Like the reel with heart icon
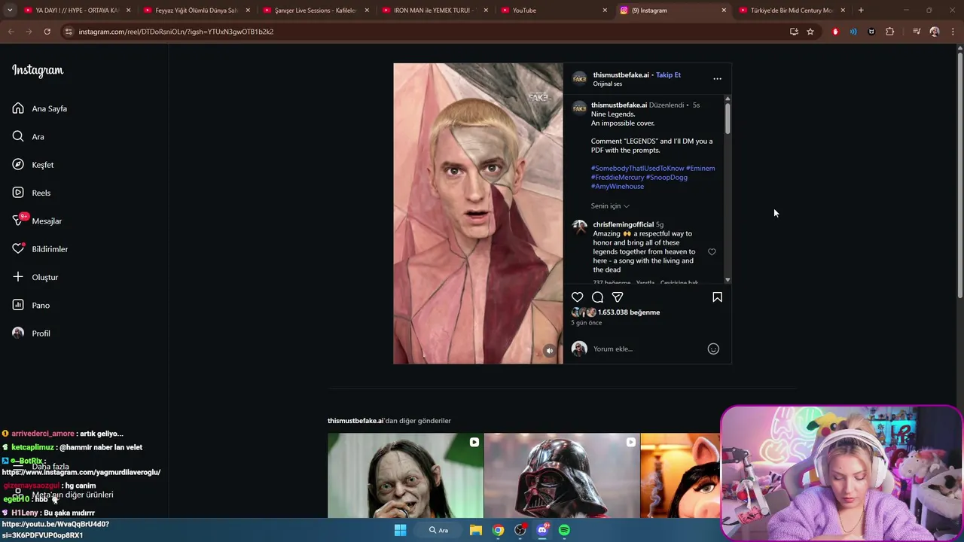This screenshot has height=542, width=964. click(578, 297)
